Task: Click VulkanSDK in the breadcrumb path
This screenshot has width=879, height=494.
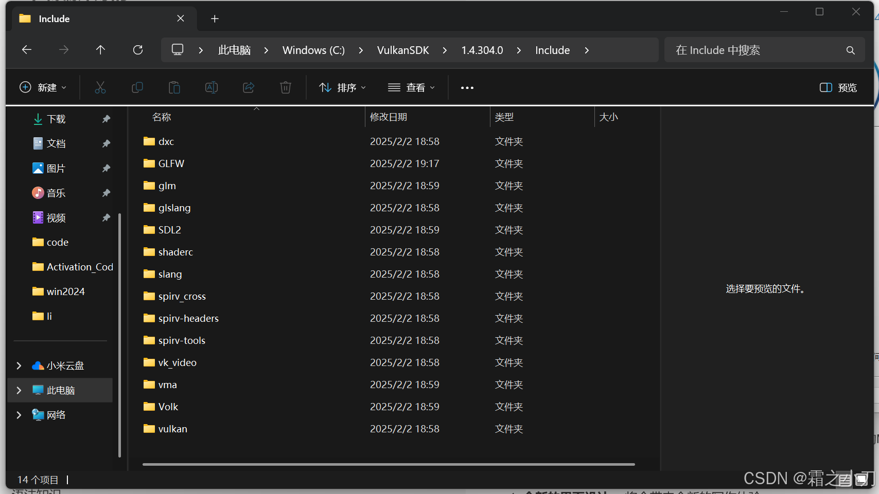Action: (403, 50)
